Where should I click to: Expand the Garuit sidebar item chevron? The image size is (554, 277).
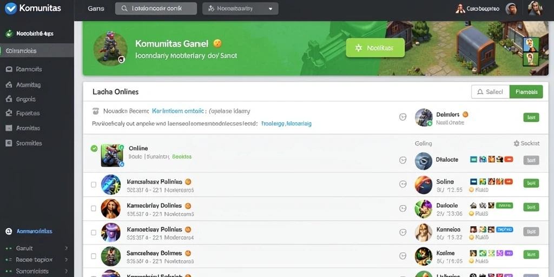66,248
